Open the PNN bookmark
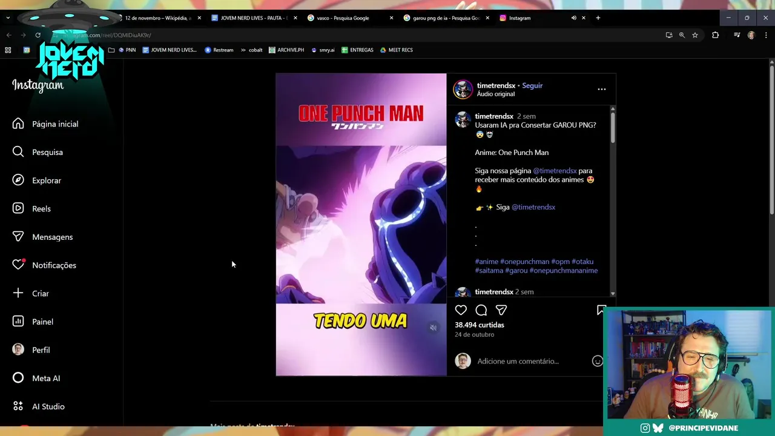 point(127,50)
